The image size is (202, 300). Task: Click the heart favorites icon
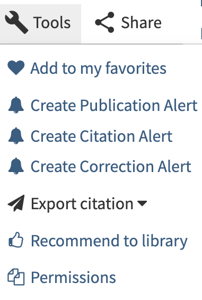16,68
